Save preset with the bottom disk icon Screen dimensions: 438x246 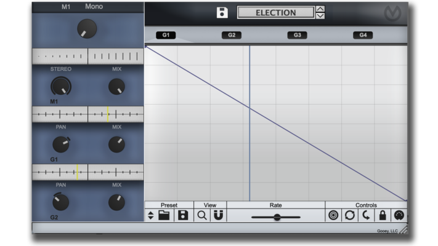coord(183,215)
